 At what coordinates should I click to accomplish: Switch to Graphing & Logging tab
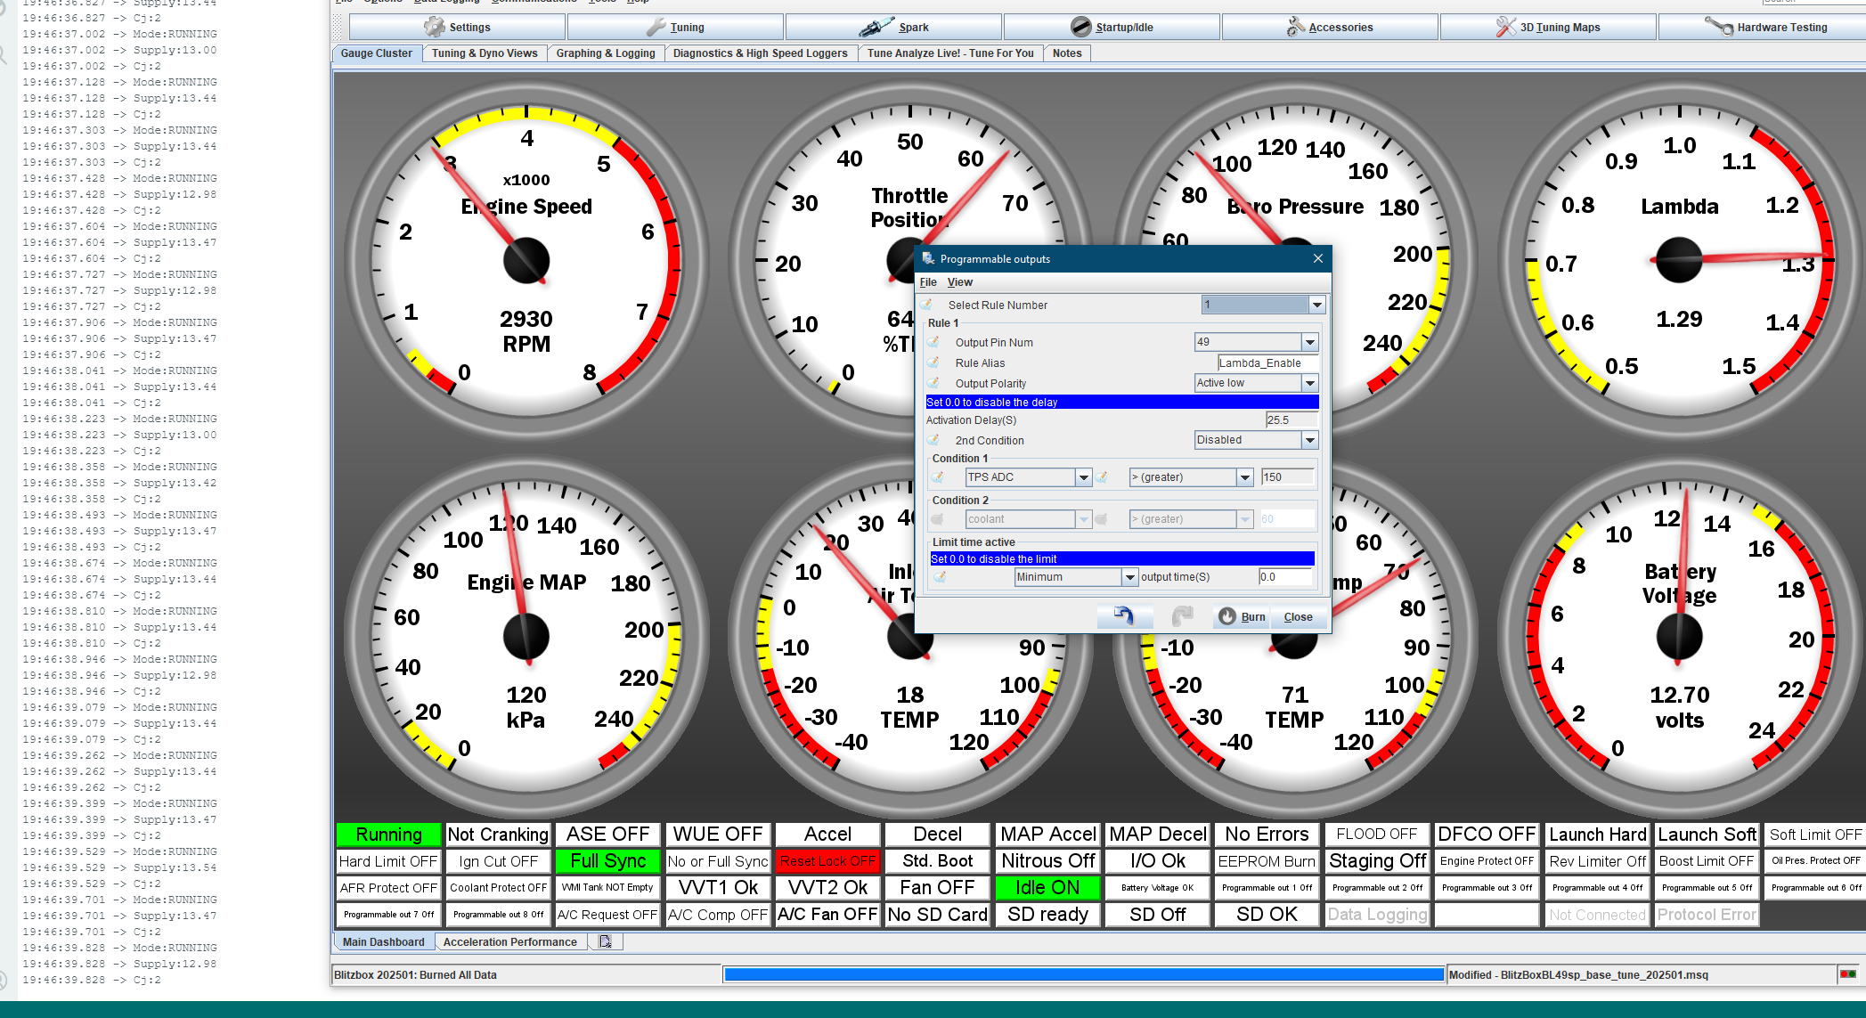click(606, 53)
